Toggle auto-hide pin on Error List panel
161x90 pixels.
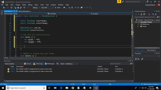coord(130,61)
